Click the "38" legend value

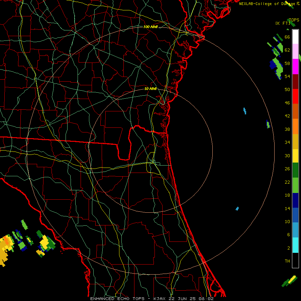coord(287,129)
